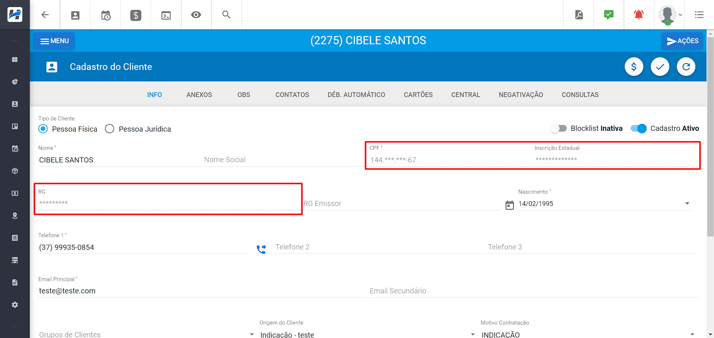714x338 pixels.
Task: Click the round refresh button in Cadastro header
Action: [686, 67]
